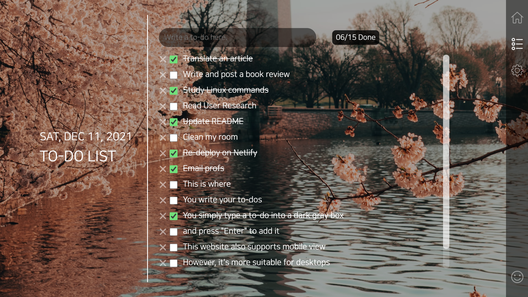Viewport: 528px width, 297px height.
Task: Click the '06/15 Done' progress button
Action: pos(355,37)
